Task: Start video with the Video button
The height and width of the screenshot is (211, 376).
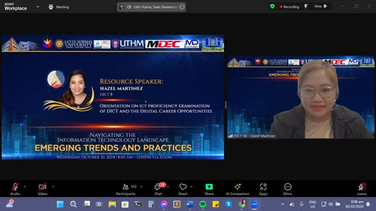Action: pos(43,189)
